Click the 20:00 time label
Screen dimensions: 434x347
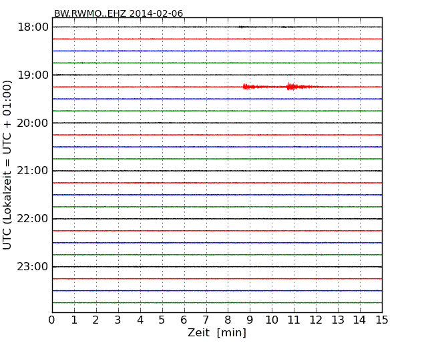click(33, 123)
